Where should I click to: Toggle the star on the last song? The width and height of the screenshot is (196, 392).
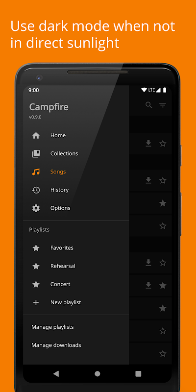(x=163, y=353)
